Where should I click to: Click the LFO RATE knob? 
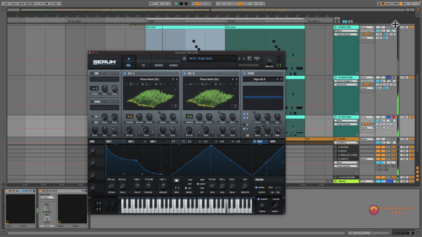(212, 187)
